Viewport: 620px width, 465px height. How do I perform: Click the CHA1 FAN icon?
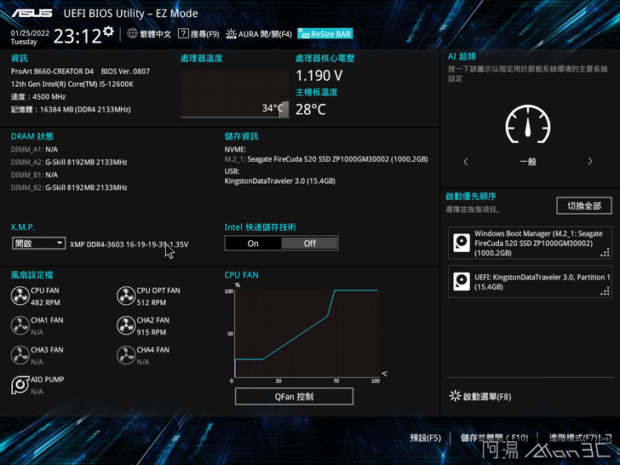tap(20, 325)
